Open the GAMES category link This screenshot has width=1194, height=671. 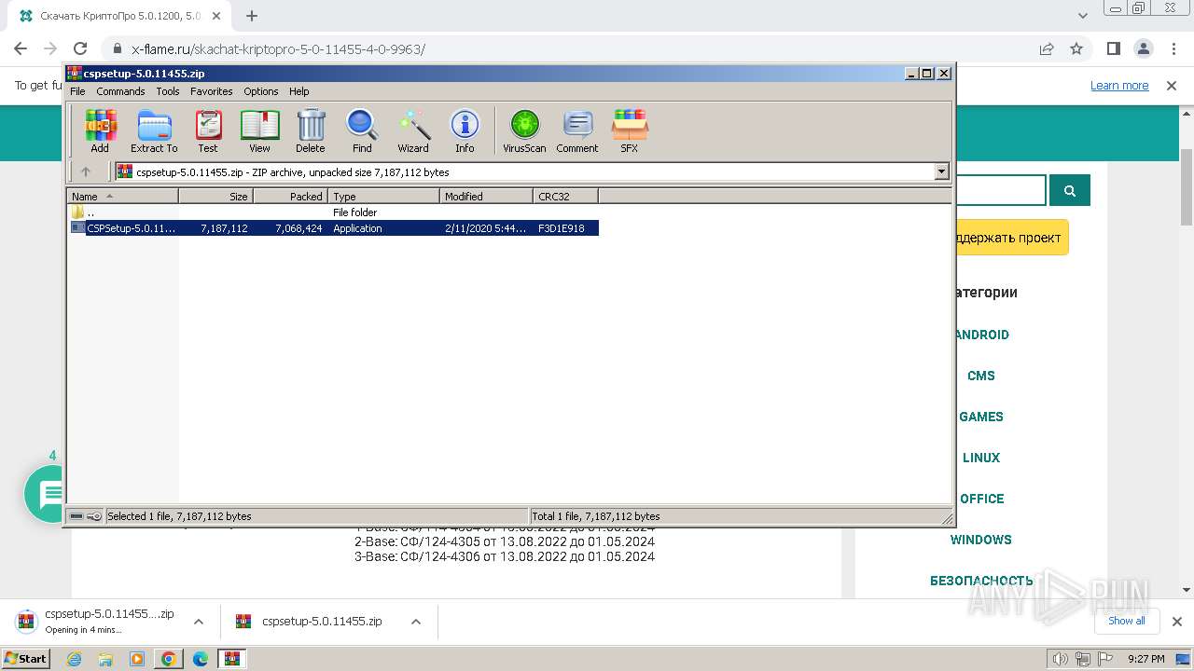[x=981, y=417]
